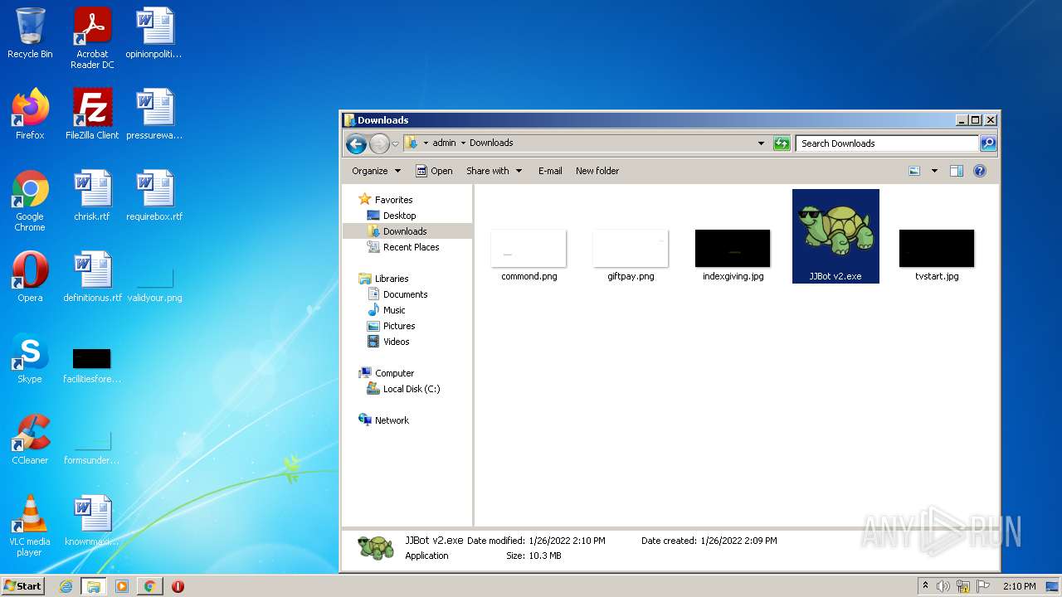This screenshot has height=597, width=1062.
Task: Click the Windows Explorer taskbar button
Action: coord(94,586)
